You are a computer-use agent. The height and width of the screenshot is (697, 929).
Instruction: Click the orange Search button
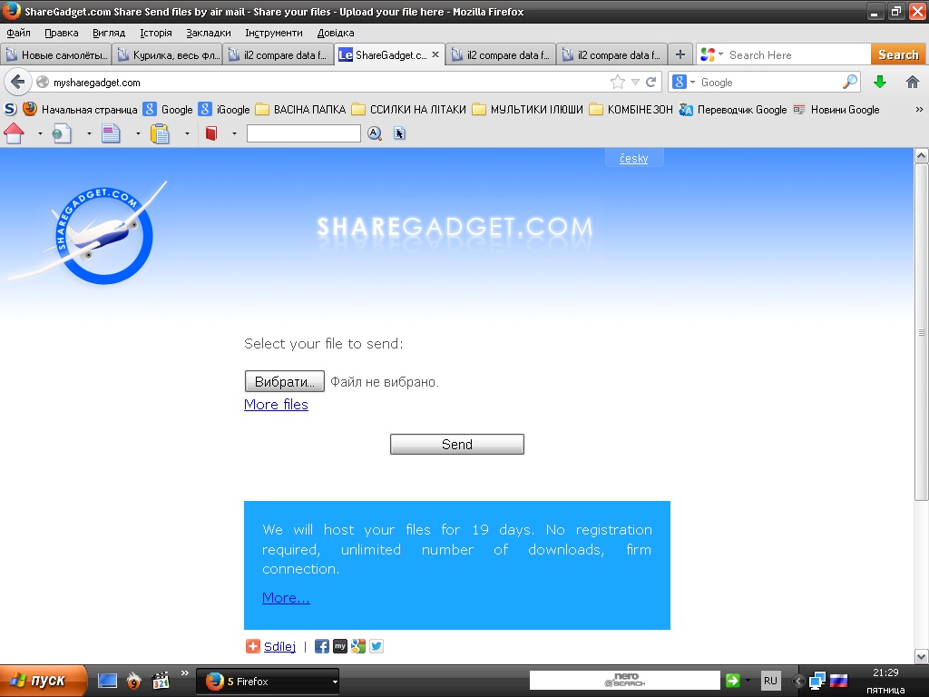tap(898, 54)
